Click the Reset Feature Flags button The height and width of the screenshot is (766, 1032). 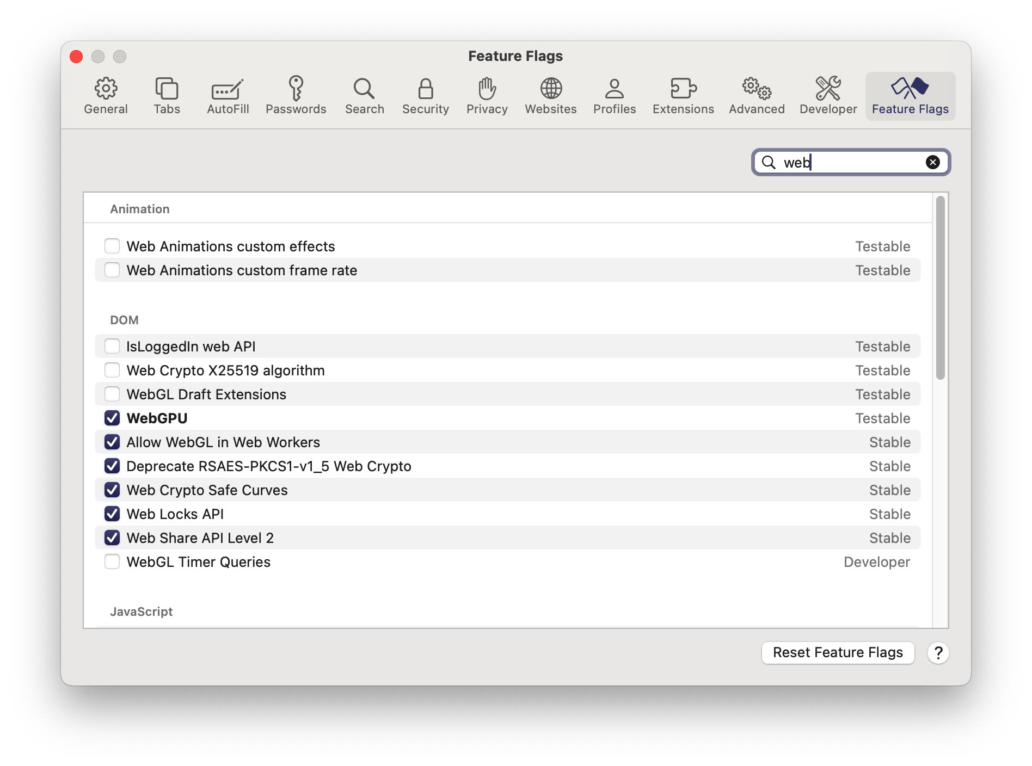(x=838, y=652)
